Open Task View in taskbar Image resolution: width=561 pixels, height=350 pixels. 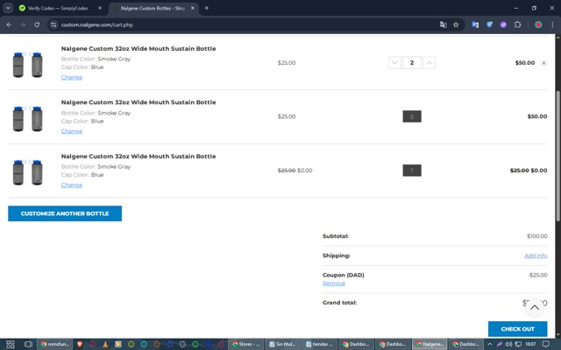[x=28, y=344]
